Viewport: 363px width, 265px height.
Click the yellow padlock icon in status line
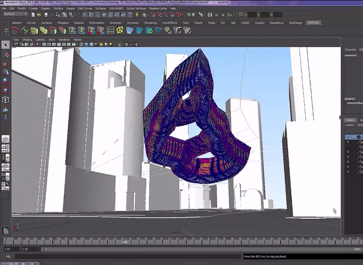click(x=137, y=14)
